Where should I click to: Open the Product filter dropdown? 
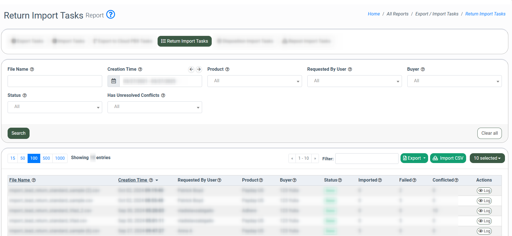click(x=254, y=81)
